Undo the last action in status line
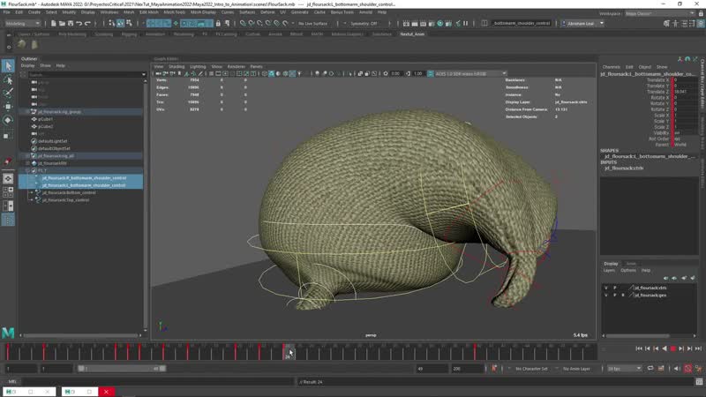The width and height of the screenshot is (706, 397). pyautogui.click(x=79, y=24)
